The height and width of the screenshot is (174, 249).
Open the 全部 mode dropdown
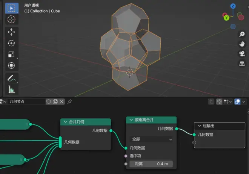(x=151, y=139)
